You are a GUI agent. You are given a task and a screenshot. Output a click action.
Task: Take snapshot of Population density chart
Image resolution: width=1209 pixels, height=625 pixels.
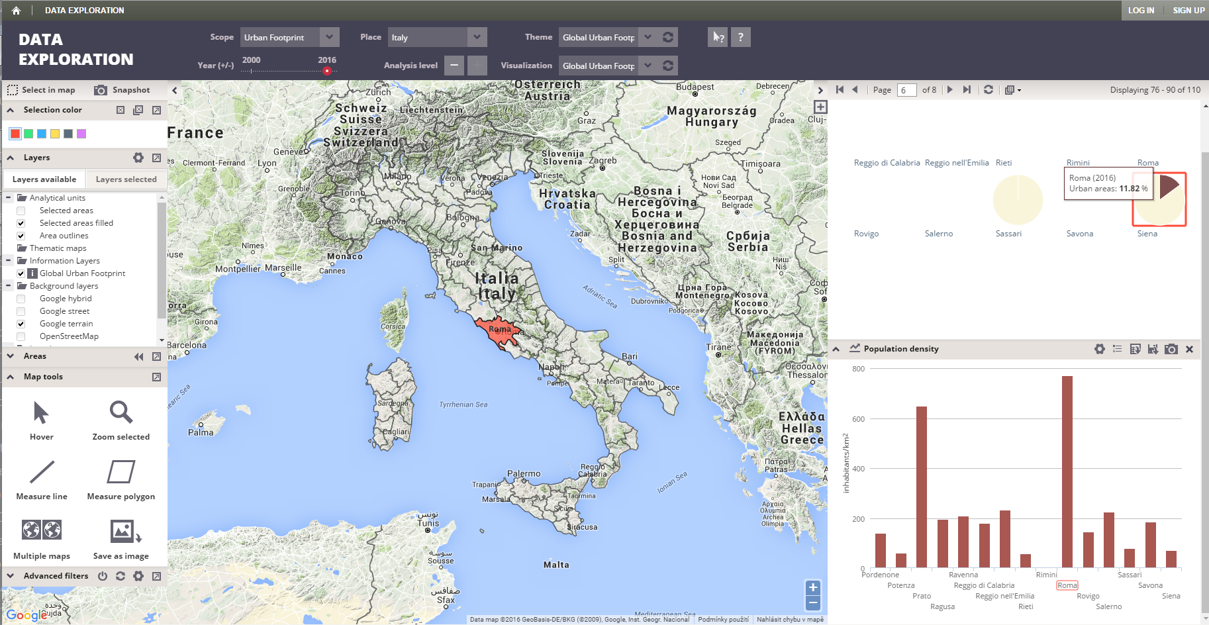coord(1171,349)
